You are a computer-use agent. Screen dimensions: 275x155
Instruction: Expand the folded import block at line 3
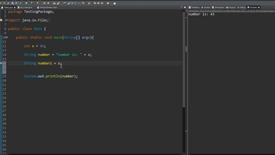7,20
